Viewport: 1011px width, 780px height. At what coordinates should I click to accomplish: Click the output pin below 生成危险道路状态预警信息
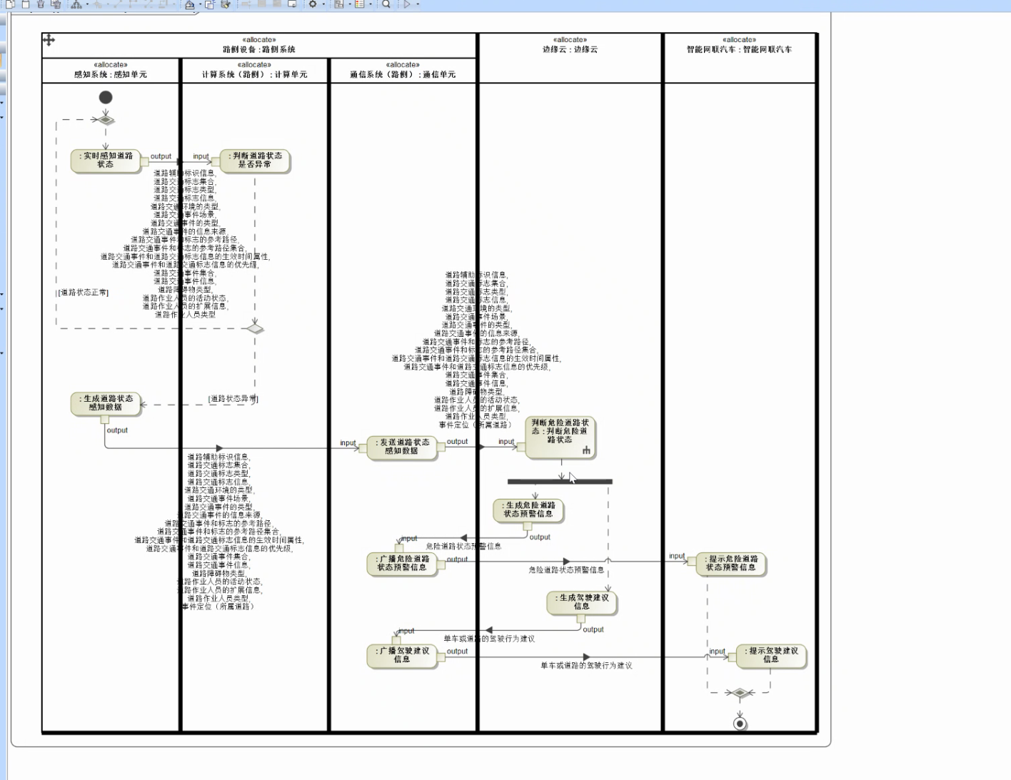click(x=528, y=525)
